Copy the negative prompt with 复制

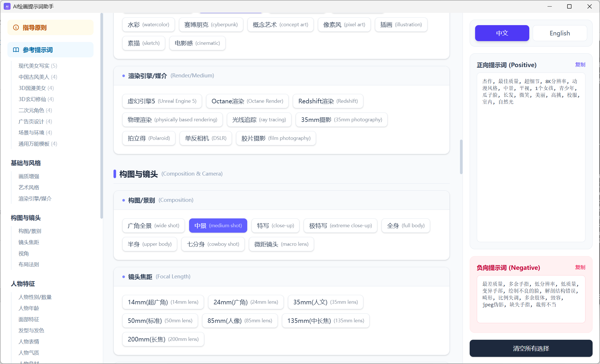pyautogui.click(x=580, y=268)
